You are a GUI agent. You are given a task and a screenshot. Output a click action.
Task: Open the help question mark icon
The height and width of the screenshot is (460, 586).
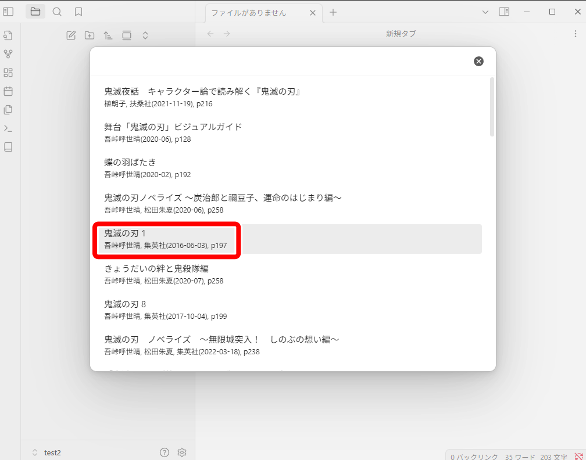tap(165, 452)
